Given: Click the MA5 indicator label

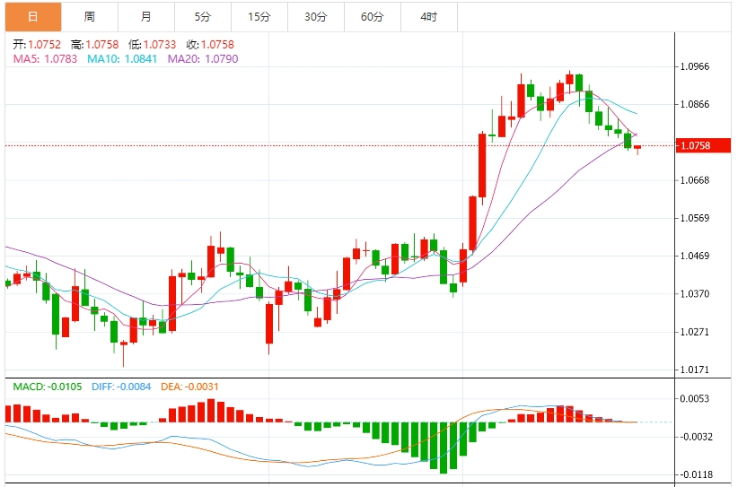Looking at the screenshot, I should (x=45, y=59).
